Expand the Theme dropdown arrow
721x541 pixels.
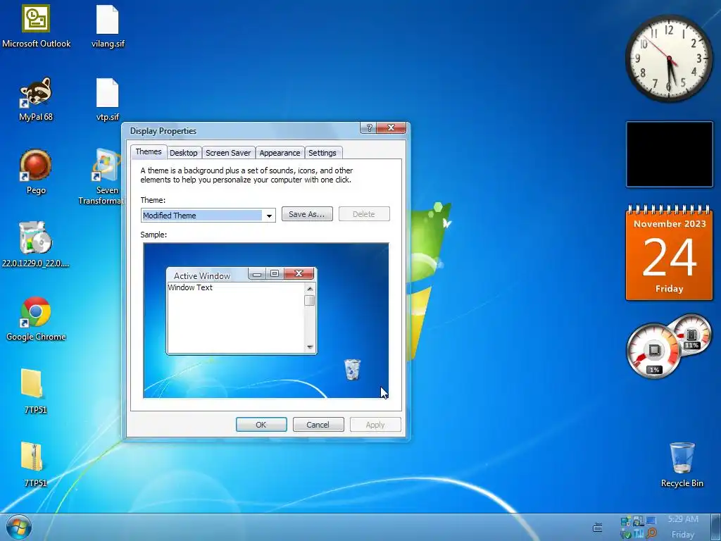point(269,216)
